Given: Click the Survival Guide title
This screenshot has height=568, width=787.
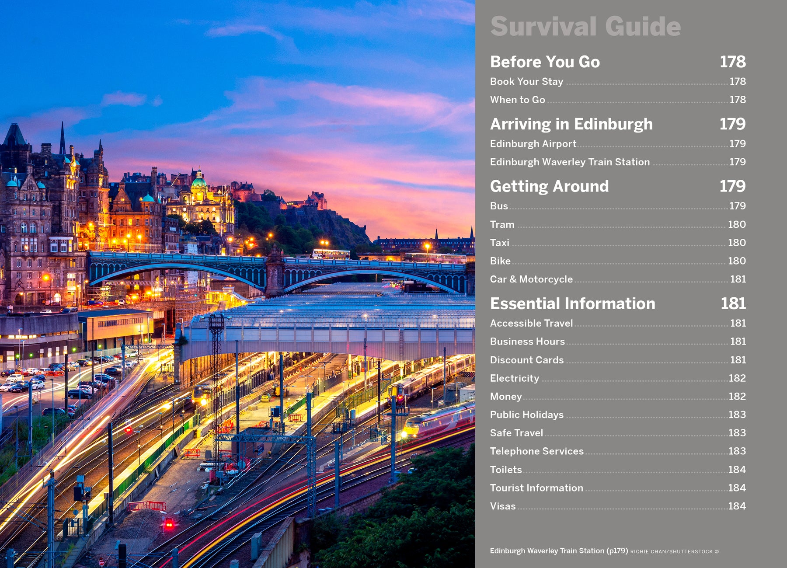Looking at the screenshot, I should click(x=585, y=26).
